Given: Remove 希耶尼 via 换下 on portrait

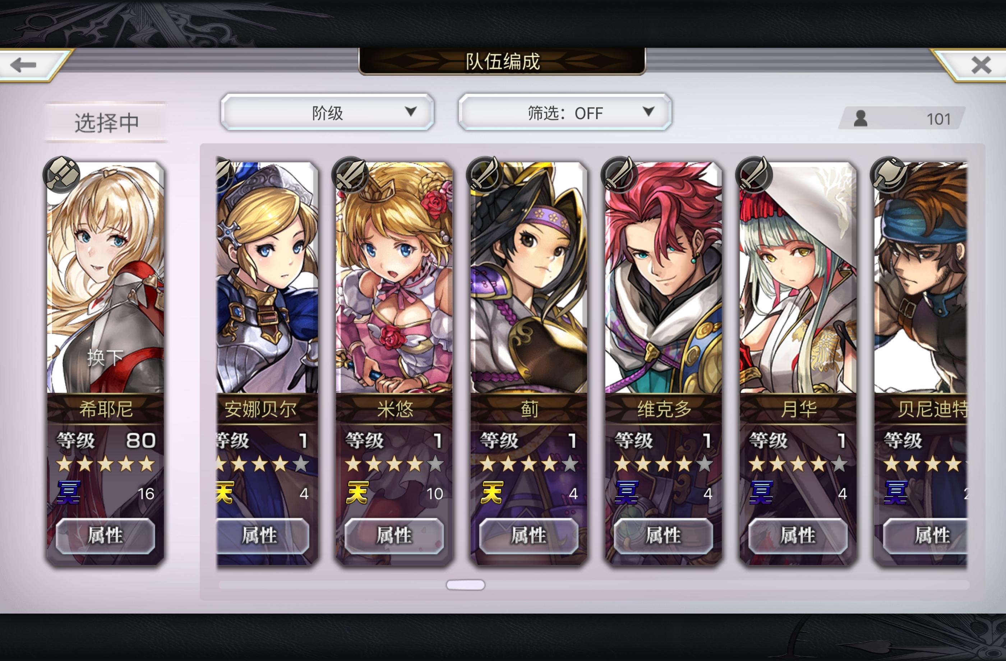Looking at the screenshot, I should point(105,357).
